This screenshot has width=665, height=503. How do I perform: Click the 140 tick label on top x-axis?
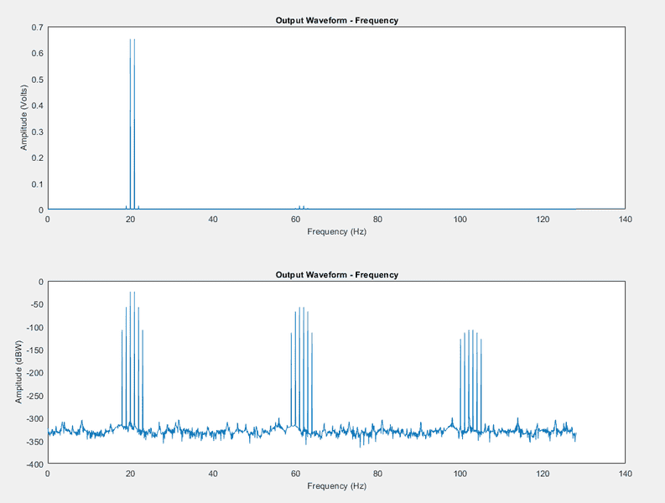click(x=624, y=220)
